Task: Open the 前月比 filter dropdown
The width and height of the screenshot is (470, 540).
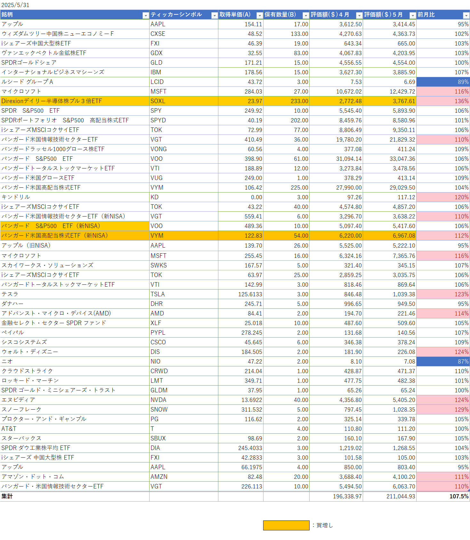Action: coord(466,15)
